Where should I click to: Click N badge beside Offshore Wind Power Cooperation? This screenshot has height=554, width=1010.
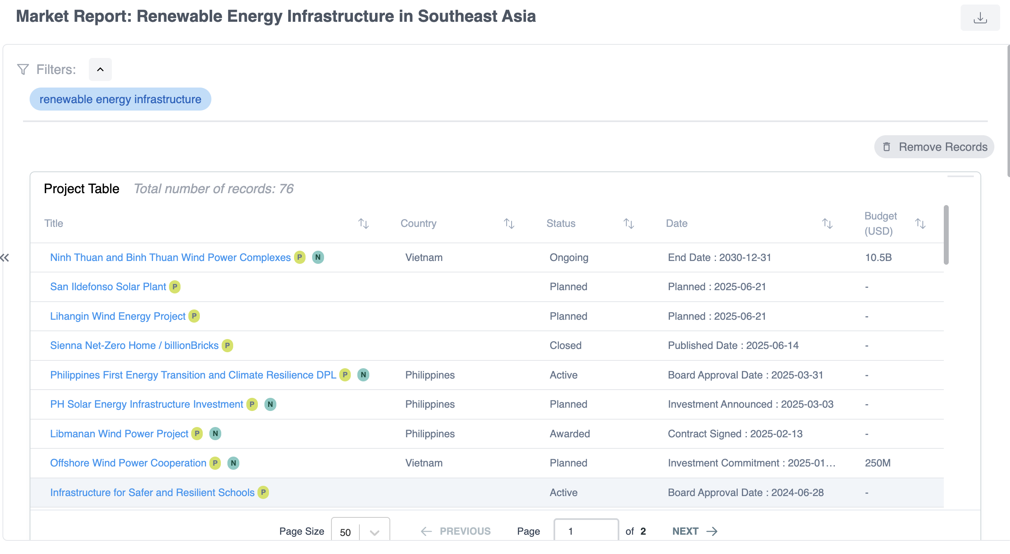click(233, 463)
